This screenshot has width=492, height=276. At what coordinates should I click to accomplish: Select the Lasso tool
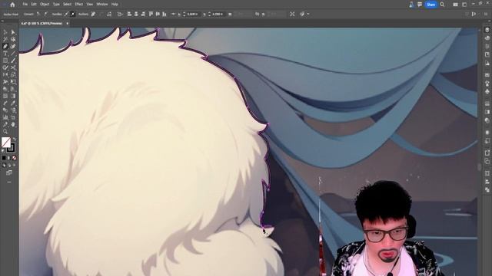click(x=13, y=39)
